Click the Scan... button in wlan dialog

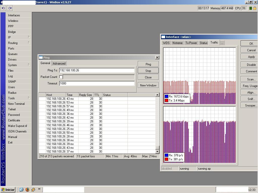(x=251, y=79)
